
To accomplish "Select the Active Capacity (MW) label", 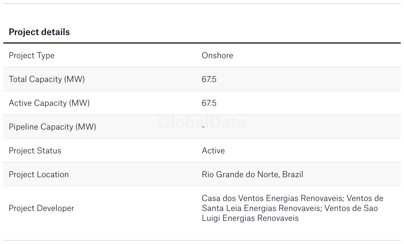I will pos(49,103).
